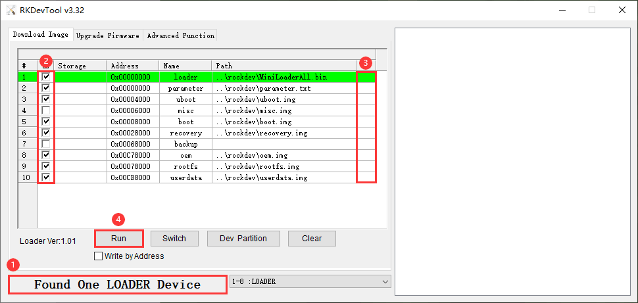Viewport: 638px width, 303px height.
Task: Select the uboot address cell 0x00004000
Action: point(133,99)
